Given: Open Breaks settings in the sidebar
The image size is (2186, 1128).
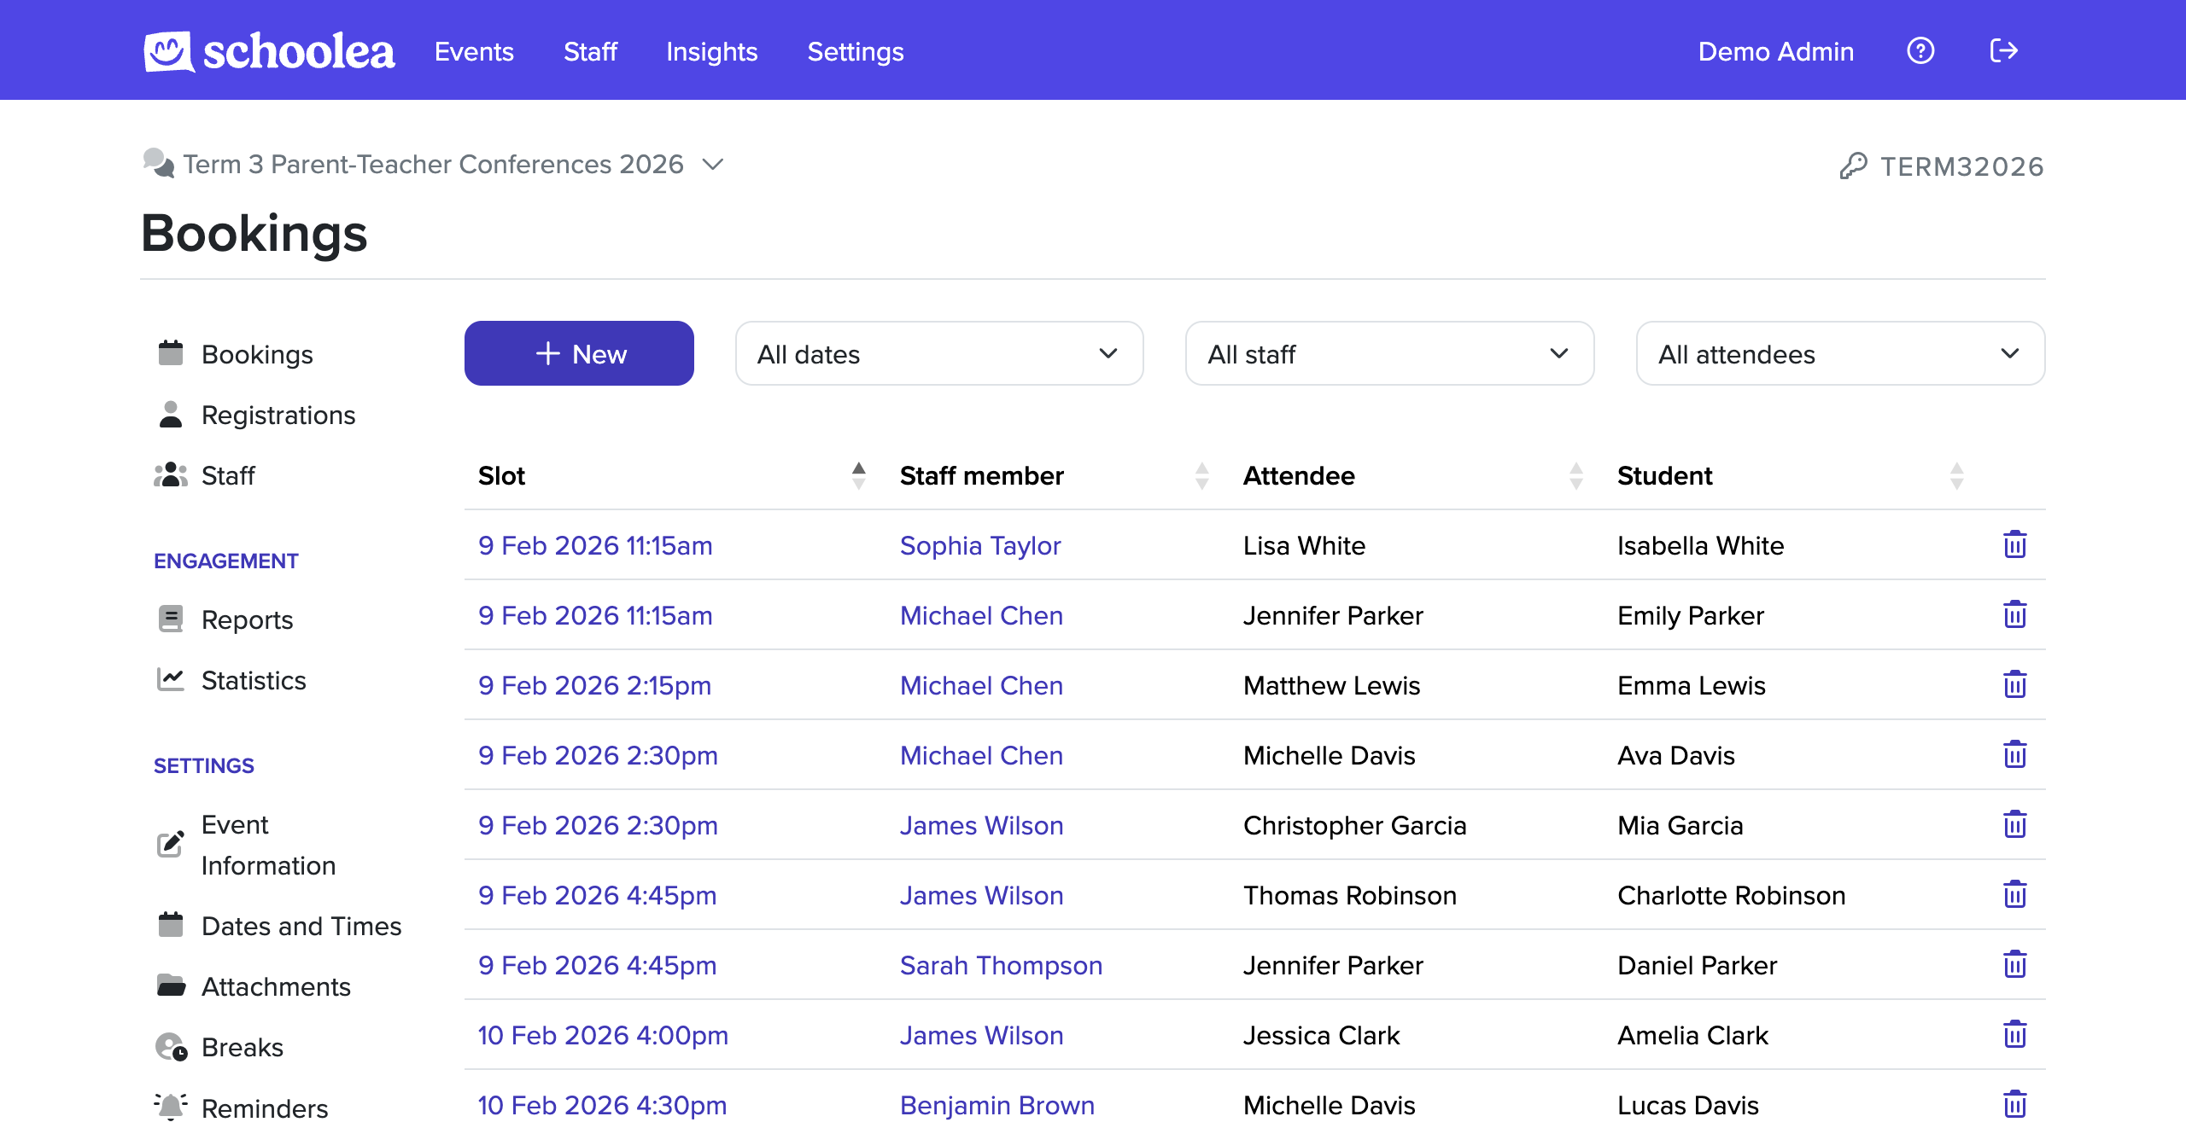Looking at the screenshot, I should click(x=242, y=1047).
